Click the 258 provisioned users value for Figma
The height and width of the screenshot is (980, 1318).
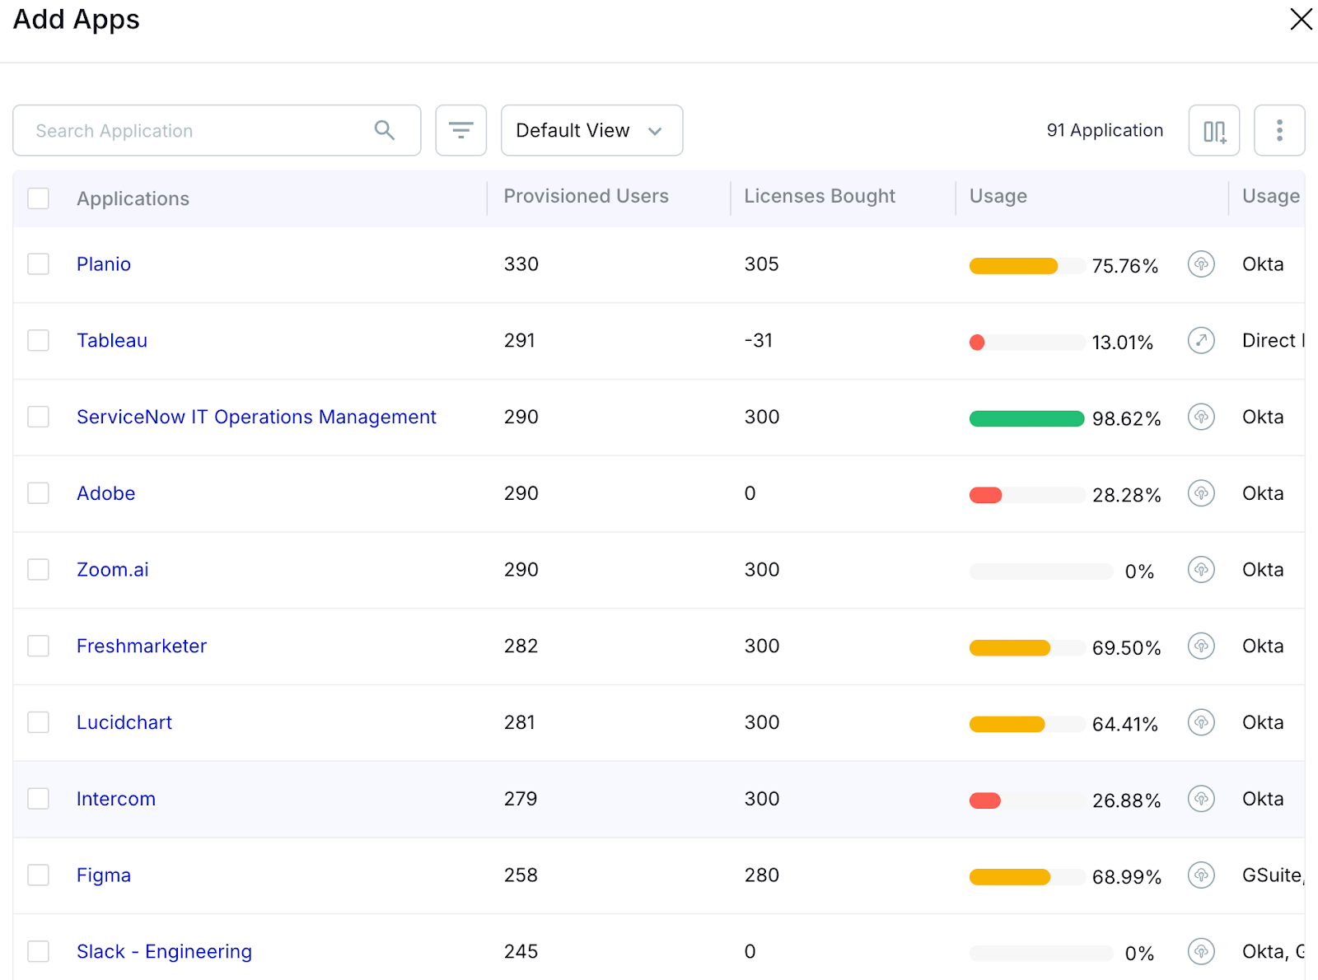click(521, 875)
